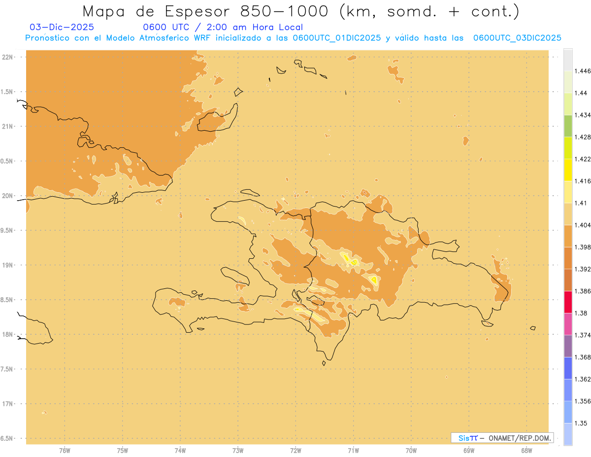Viewport: 591px width, 457px height.
Task: Pick the bright yellow 1.416-1.422 legend swatch
Action: click(568, 170)
